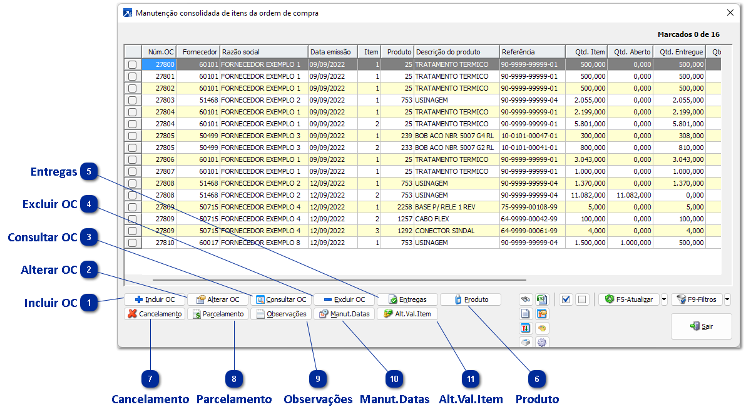Click the Incluir OC button
This screenshot has width=746, height=417.
tap(155, 299)
